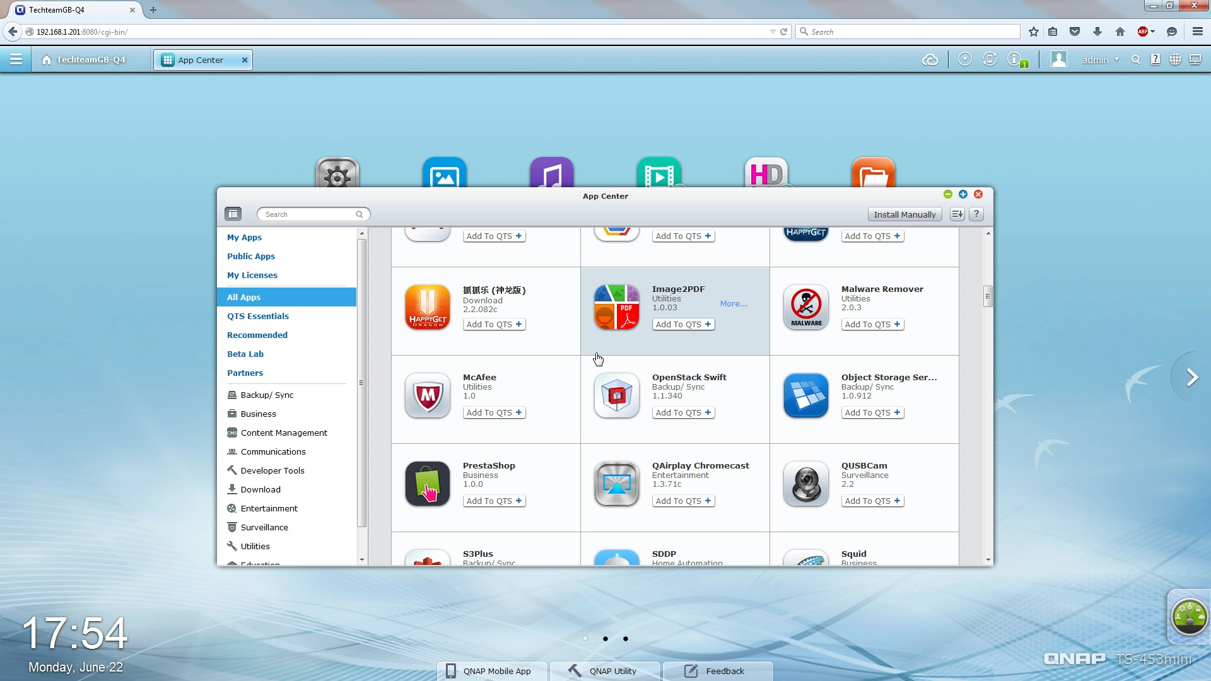
Task: Open the Image2PDF app icon
Action: [616, 307]
